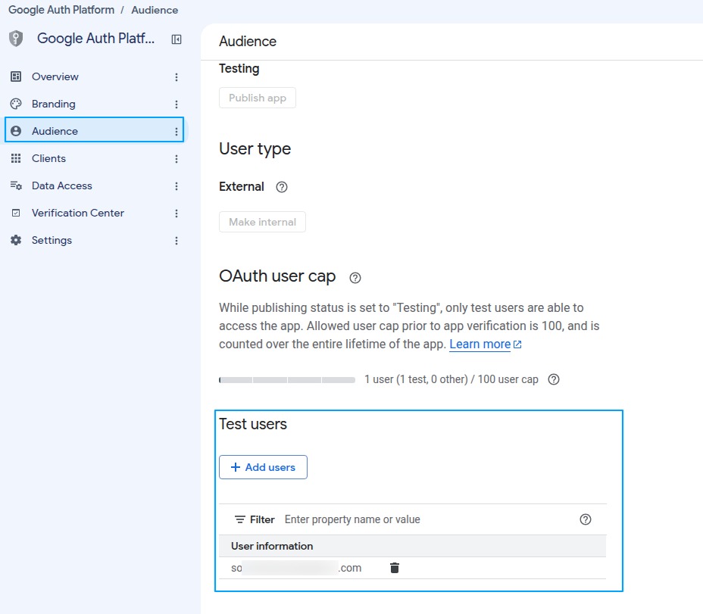Click the Filter label text
Image resolution: width=703 pixels, height=614 pixels.
[x=262, y=519]
